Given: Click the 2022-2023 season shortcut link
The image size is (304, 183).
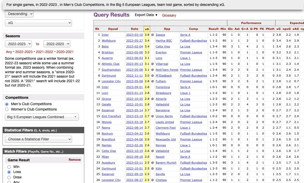Looking at the screenshot, I should (24, 52).
